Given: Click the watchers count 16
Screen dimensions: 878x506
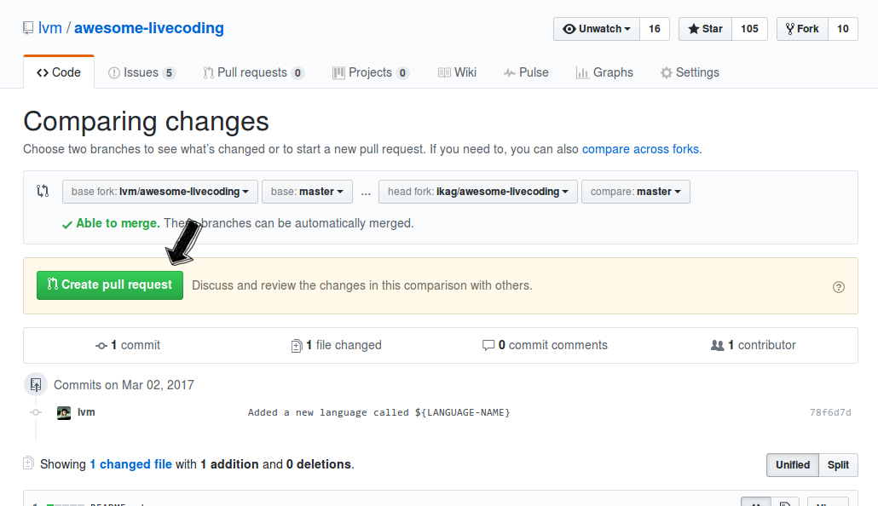Looking at the screenshot, I should click(655, 29).
